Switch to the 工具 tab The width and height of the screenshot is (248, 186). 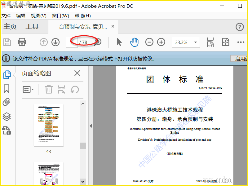coord(32,26)
